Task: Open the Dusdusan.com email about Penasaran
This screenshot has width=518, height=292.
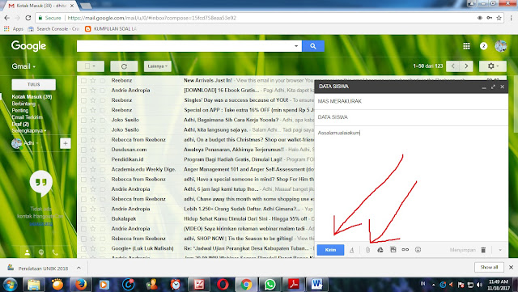Action: pyautogui.click(x=196, y=150)
